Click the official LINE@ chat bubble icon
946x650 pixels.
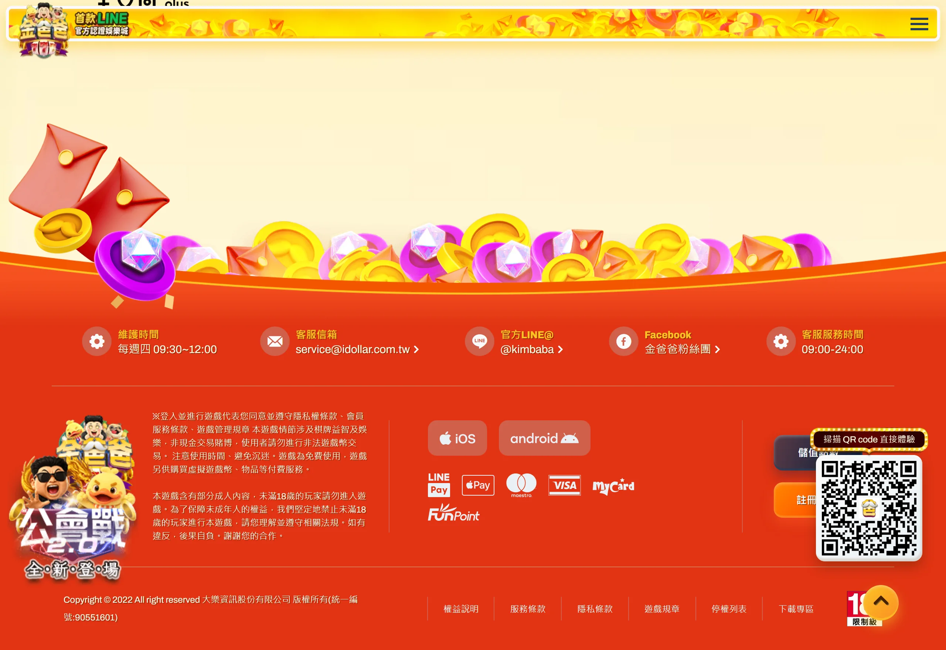(x=480, y=341)
